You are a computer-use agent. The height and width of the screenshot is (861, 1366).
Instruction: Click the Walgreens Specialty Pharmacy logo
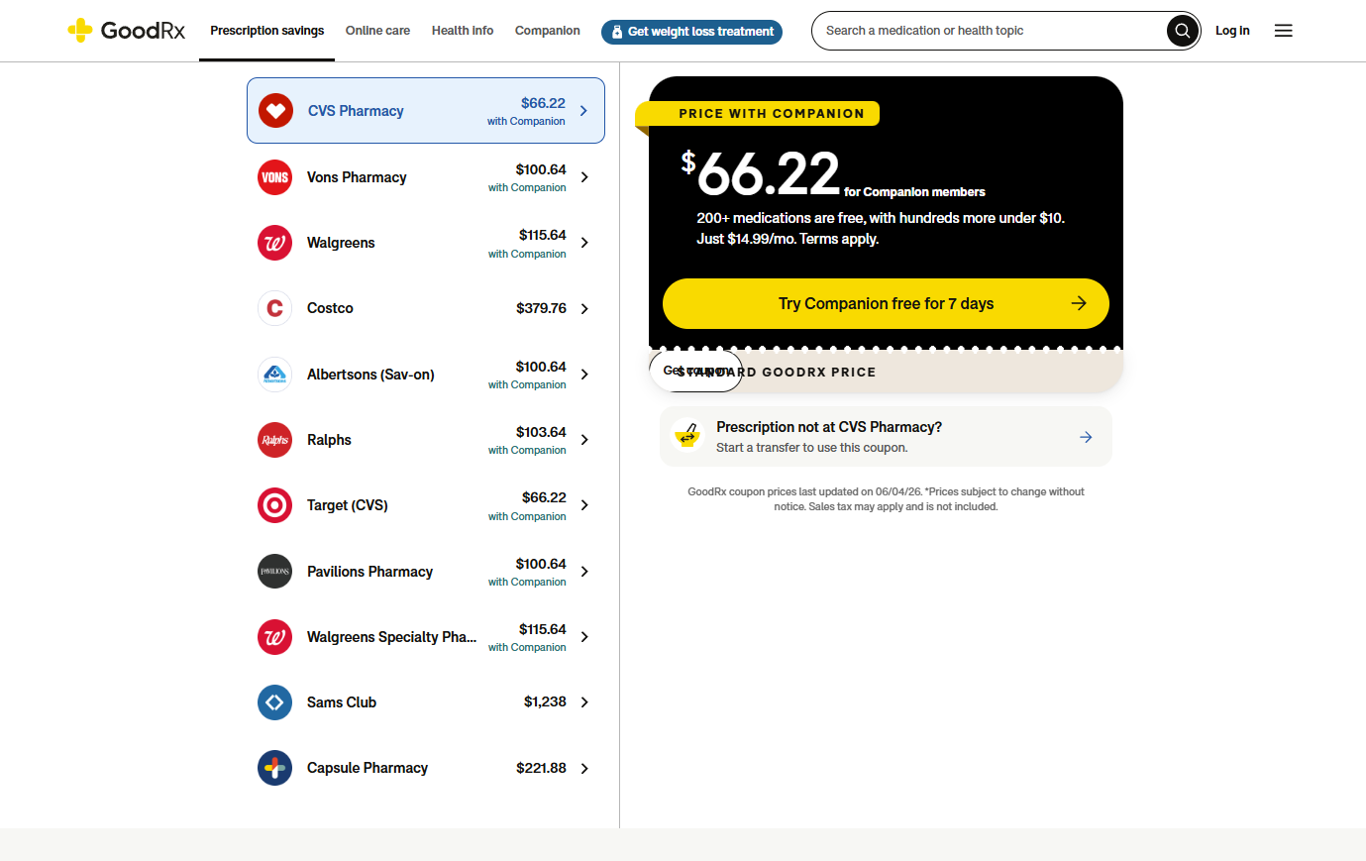[274, 637]
